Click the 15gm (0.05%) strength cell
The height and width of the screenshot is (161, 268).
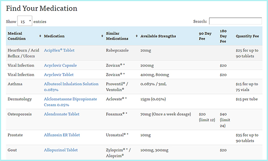coord(153,99)
